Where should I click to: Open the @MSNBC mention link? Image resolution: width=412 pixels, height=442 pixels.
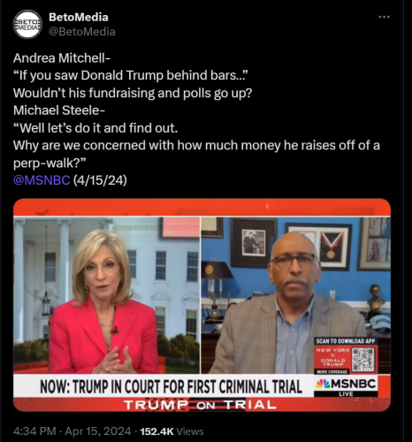[42, 180]
